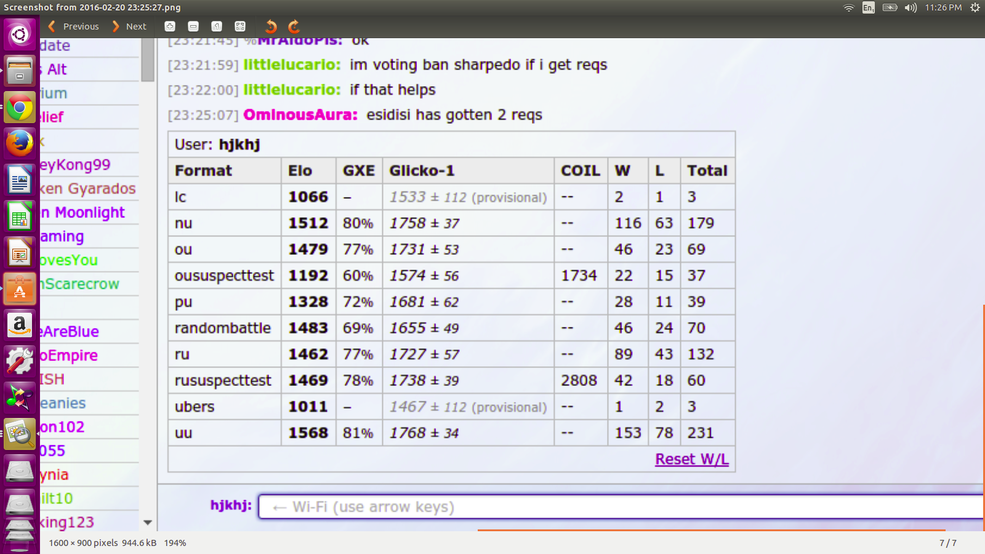Open the Wi-Fi network indicator
Image resolution: width=985 pixels, height=554 pixels.
click(849, 7)
